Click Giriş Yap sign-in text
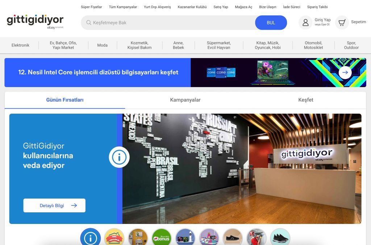 (x=322, y=20)
